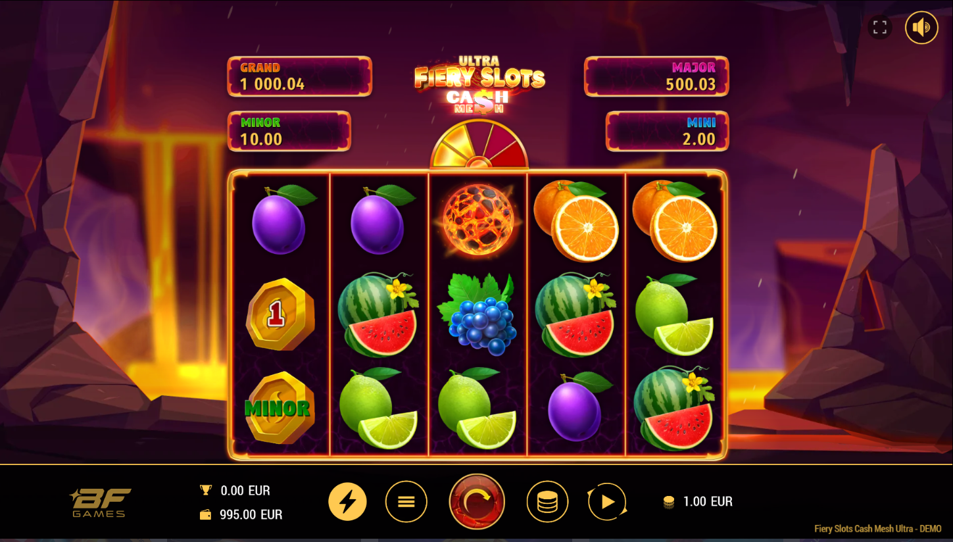Click the 995.00 EUR wallet balance
This screenshot has width=953, height=542.
pos(241,515)
